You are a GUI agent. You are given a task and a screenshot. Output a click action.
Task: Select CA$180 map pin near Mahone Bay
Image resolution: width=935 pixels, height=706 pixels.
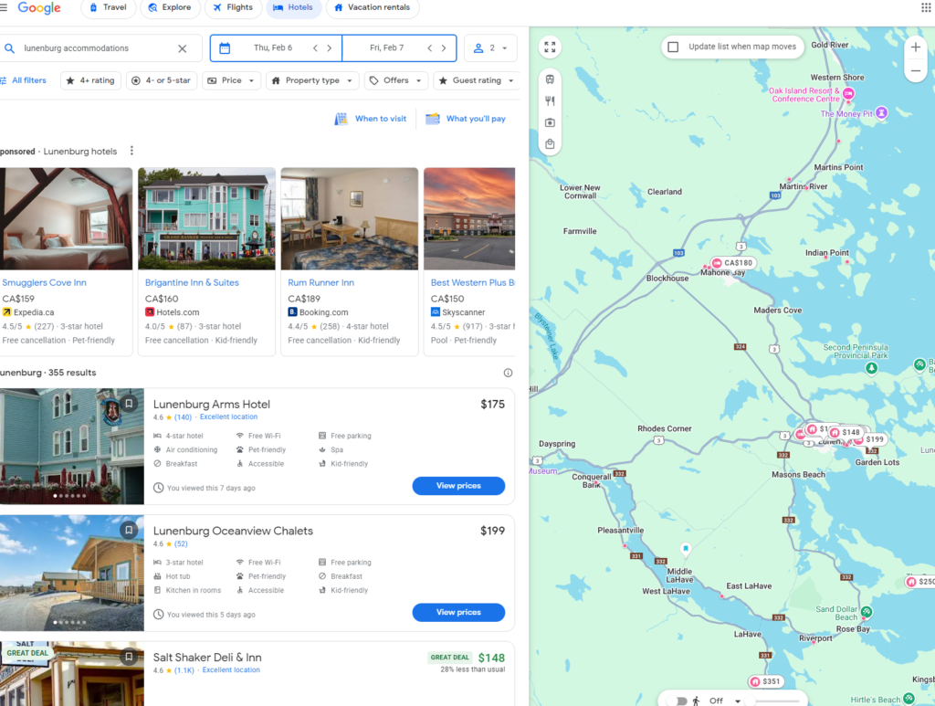tap(733, 263)
